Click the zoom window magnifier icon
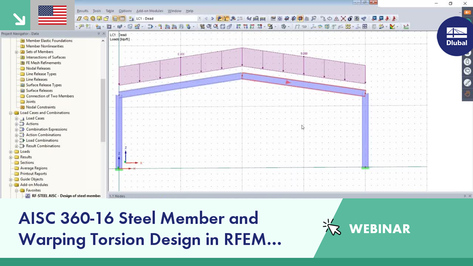473x266 pixels. (209, 26)
